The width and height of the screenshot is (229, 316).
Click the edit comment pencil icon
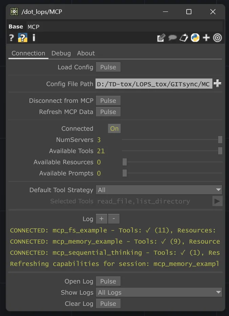point(161,38)
